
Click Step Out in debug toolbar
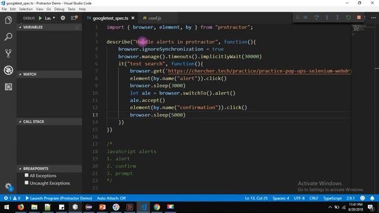(338, 17)
